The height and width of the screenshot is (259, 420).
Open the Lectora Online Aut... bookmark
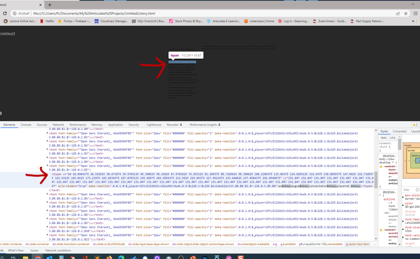(20, 21)
